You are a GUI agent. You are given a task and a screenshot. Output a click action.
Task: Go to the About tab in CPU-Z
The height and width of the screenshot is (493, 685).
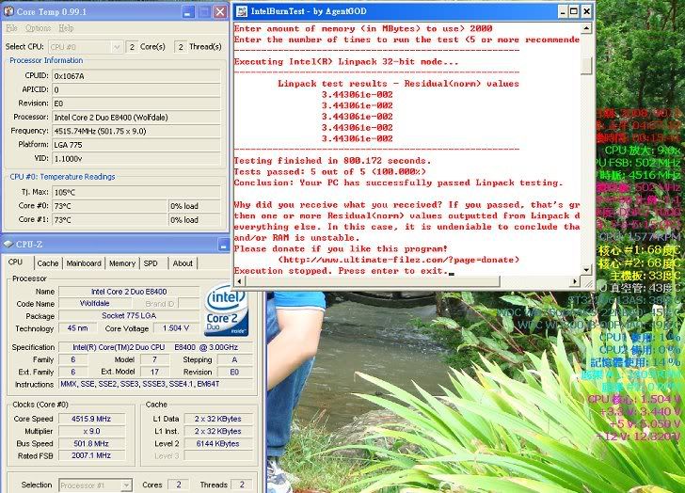pos(183,263)
